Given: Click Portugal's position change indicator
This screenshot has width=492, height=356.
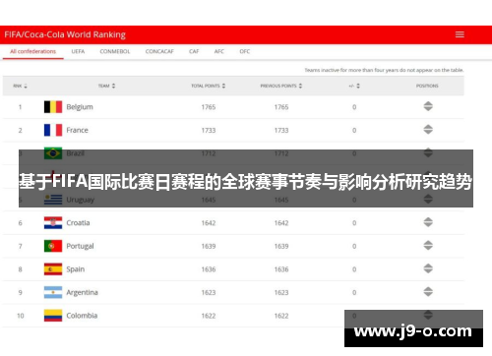Looking at the screenshot, I should click(x=428, y=246).
